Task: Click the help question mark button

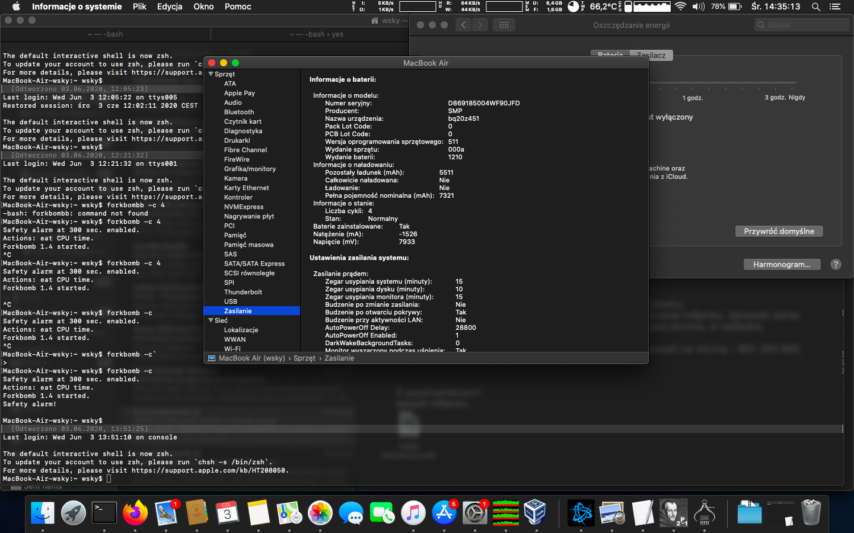Action: (836, 265)
